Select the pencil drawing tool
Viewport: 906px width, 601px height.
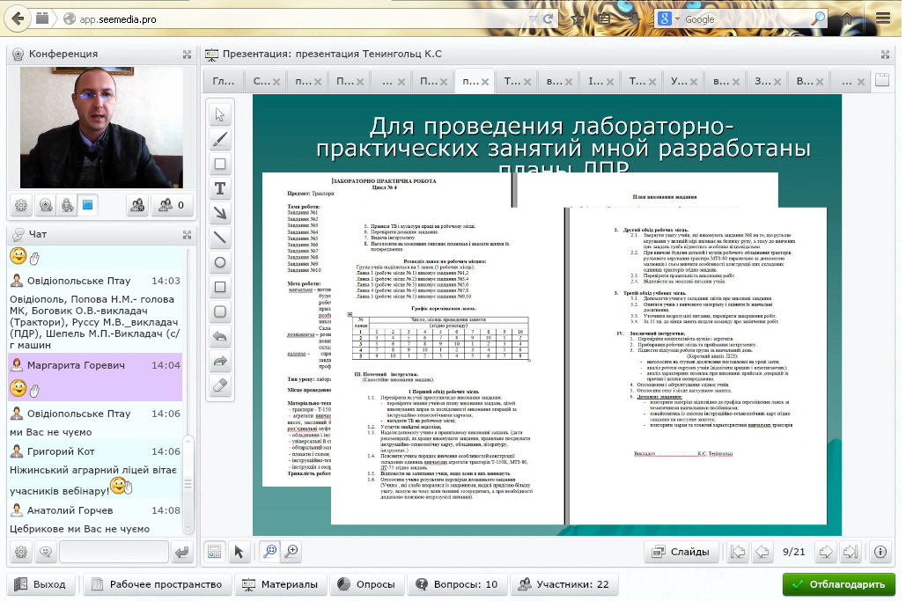pos(220,139)
